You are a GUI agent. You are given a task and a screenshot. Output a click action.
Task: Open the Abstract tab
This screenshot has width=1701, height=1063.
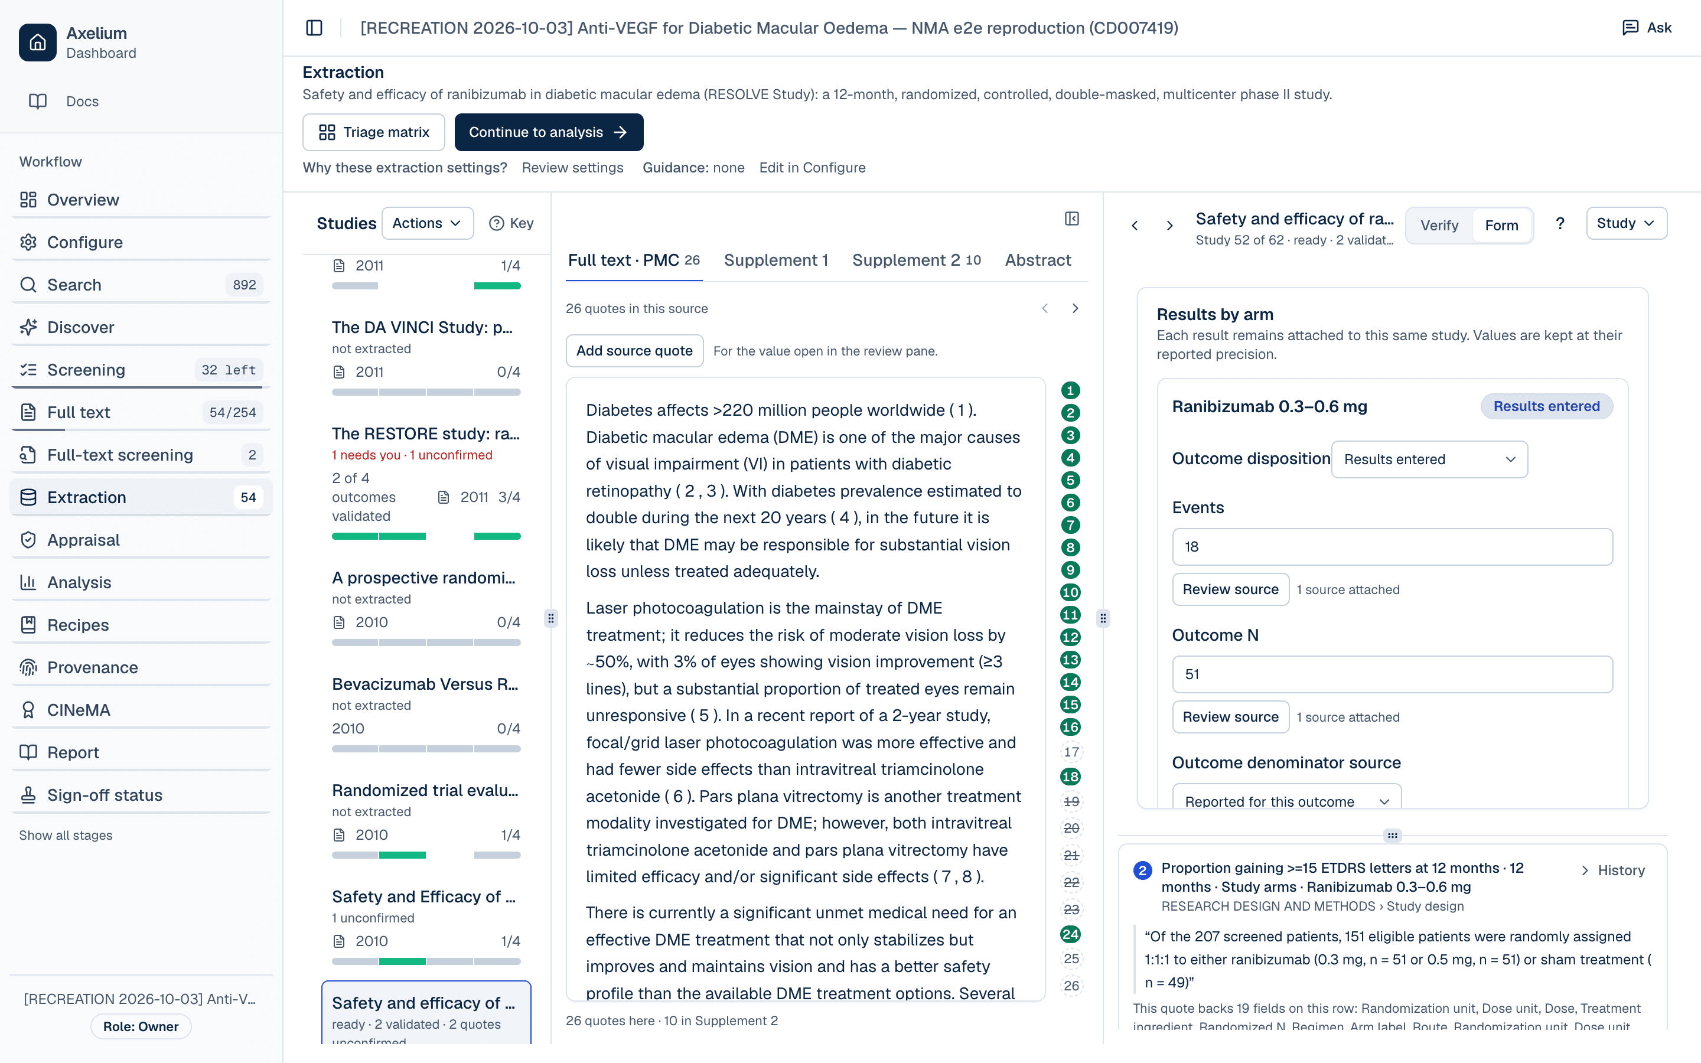point(1038,260)
